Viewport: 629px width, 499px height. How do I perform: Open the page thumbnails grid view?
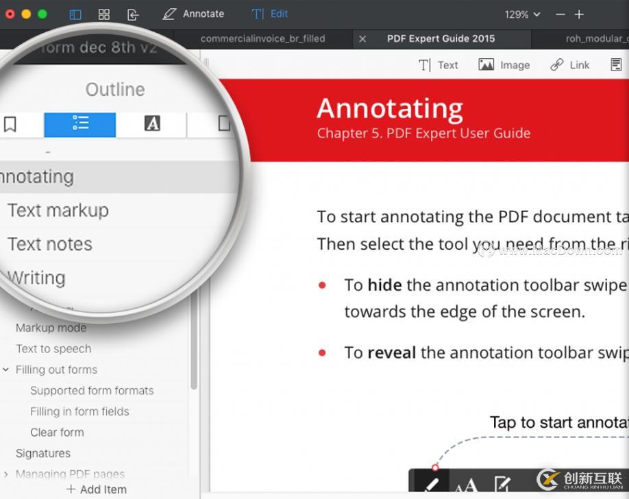(104, 15)
